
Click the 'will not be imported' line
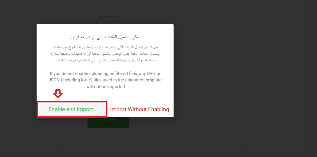point(105,87)
